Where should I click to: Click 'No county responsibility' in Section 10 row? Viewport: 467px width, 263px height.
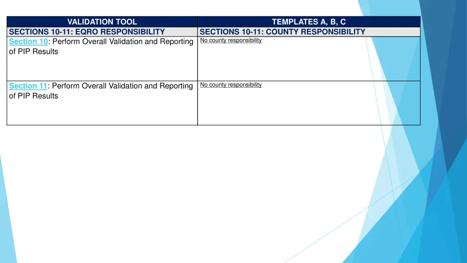tap(231, 40)
